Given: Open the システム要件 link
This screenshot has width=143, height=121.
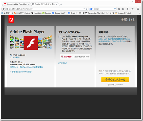Looking at the screenshot, I should tap(15, 57).
